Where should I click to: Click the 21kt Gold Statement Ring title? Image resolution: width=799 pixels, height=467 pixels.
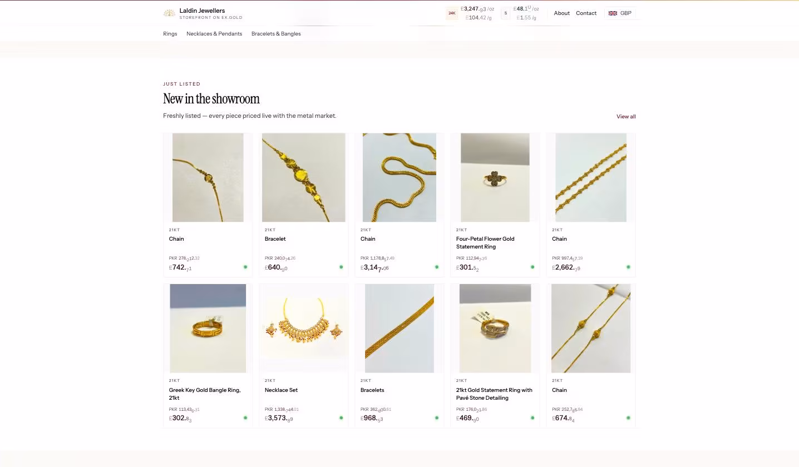(494, 394)
